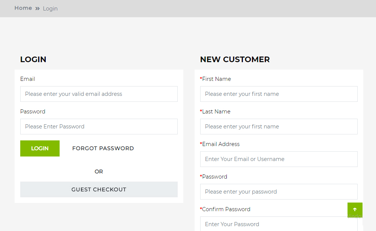Click the Password label in the login form
Screen dimensions: 376x231
point(33,112)
